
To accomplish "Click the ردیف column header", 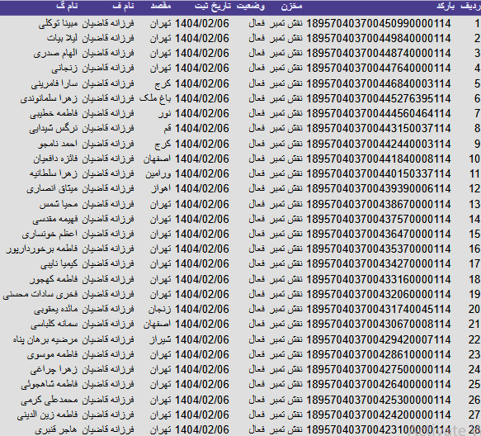I will click(x=470, y=7).
